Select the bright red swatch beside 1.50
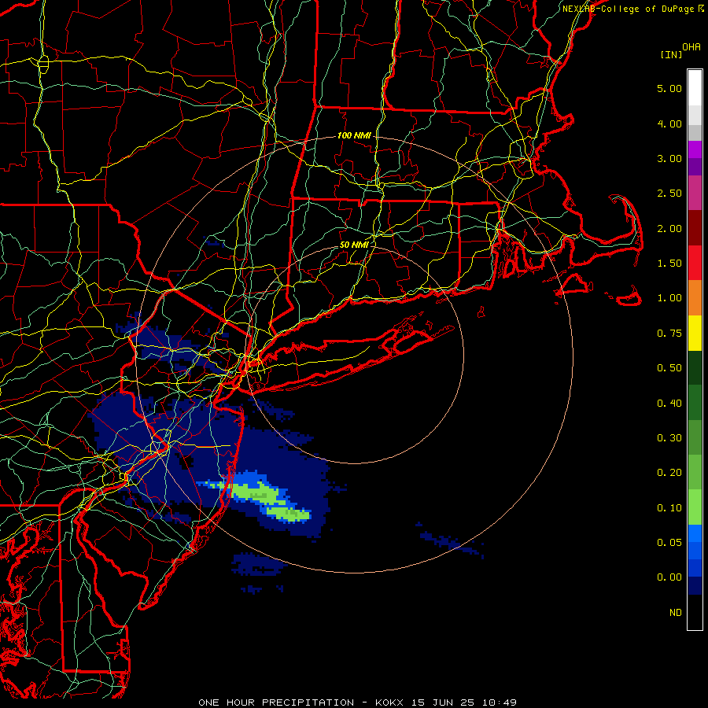This screenshot has height=708, width=708. click(695, 263)
